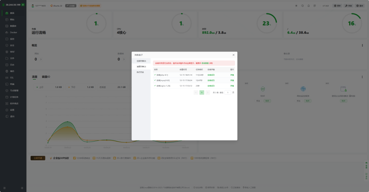Click 购买 under WAF product
The image size is (369, 192).
click(x=267, y=101)
